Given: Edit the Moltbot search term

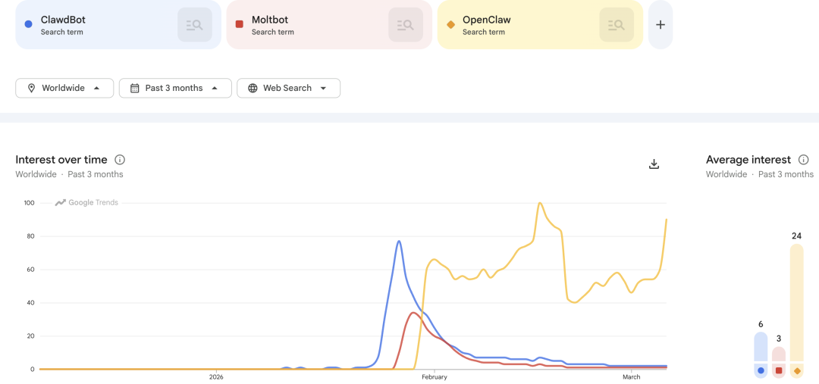Looking at the screenshot, I should tap(270, 20).
